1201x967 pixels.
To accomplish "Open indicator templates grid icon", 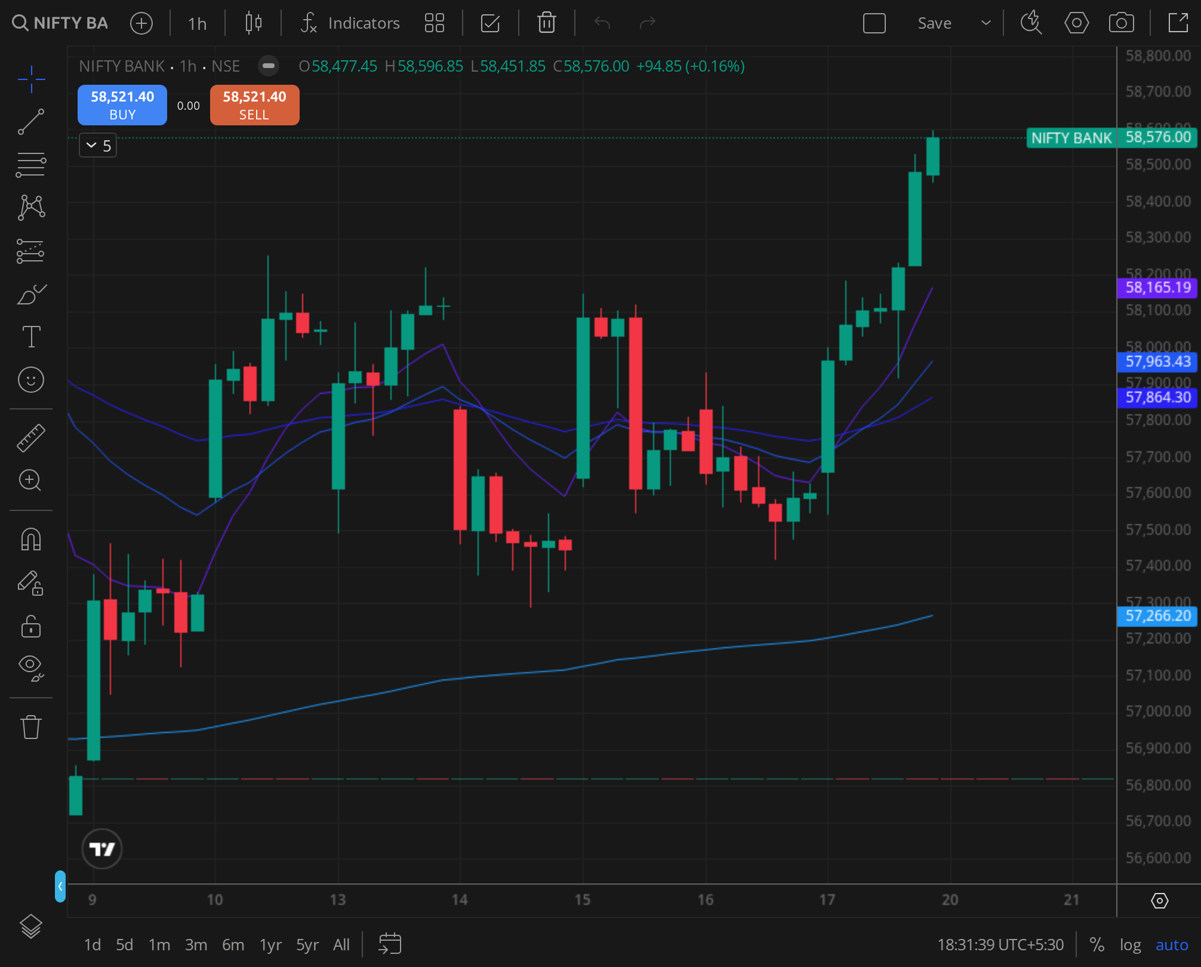I will [x=435, y=23].
